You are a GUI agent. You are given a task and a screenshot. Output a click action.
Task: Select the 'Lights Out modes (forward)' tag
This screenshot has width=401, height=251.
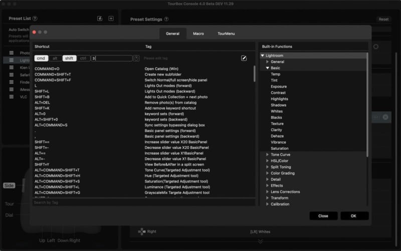[168, 85]
